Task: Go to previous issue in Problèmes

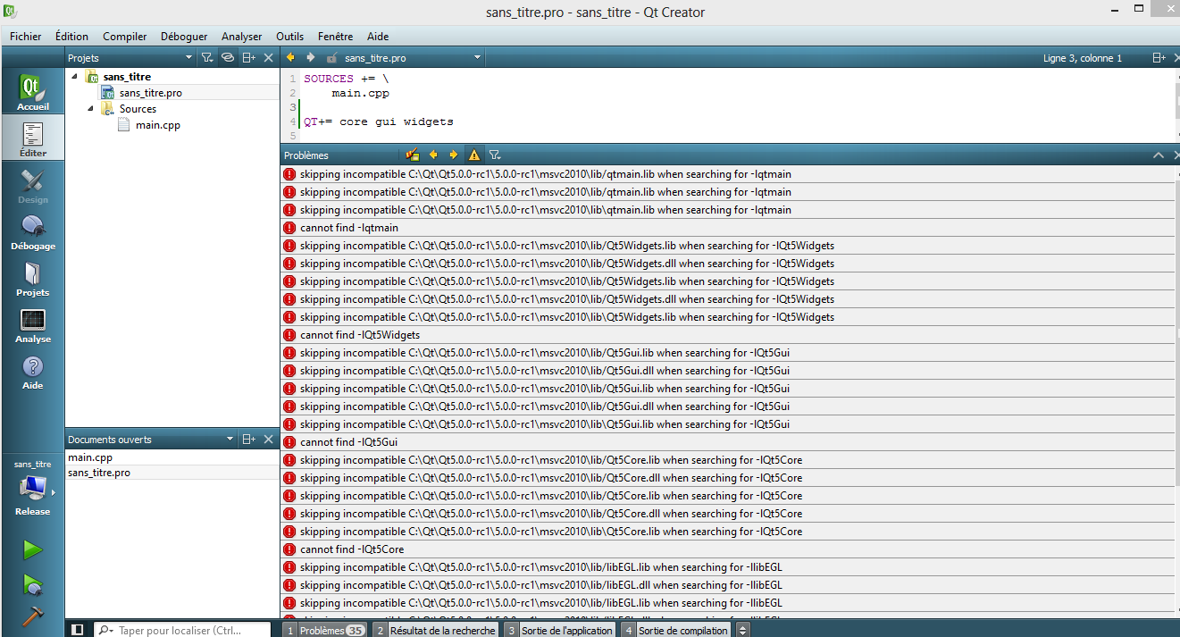Action: [433, 155]
